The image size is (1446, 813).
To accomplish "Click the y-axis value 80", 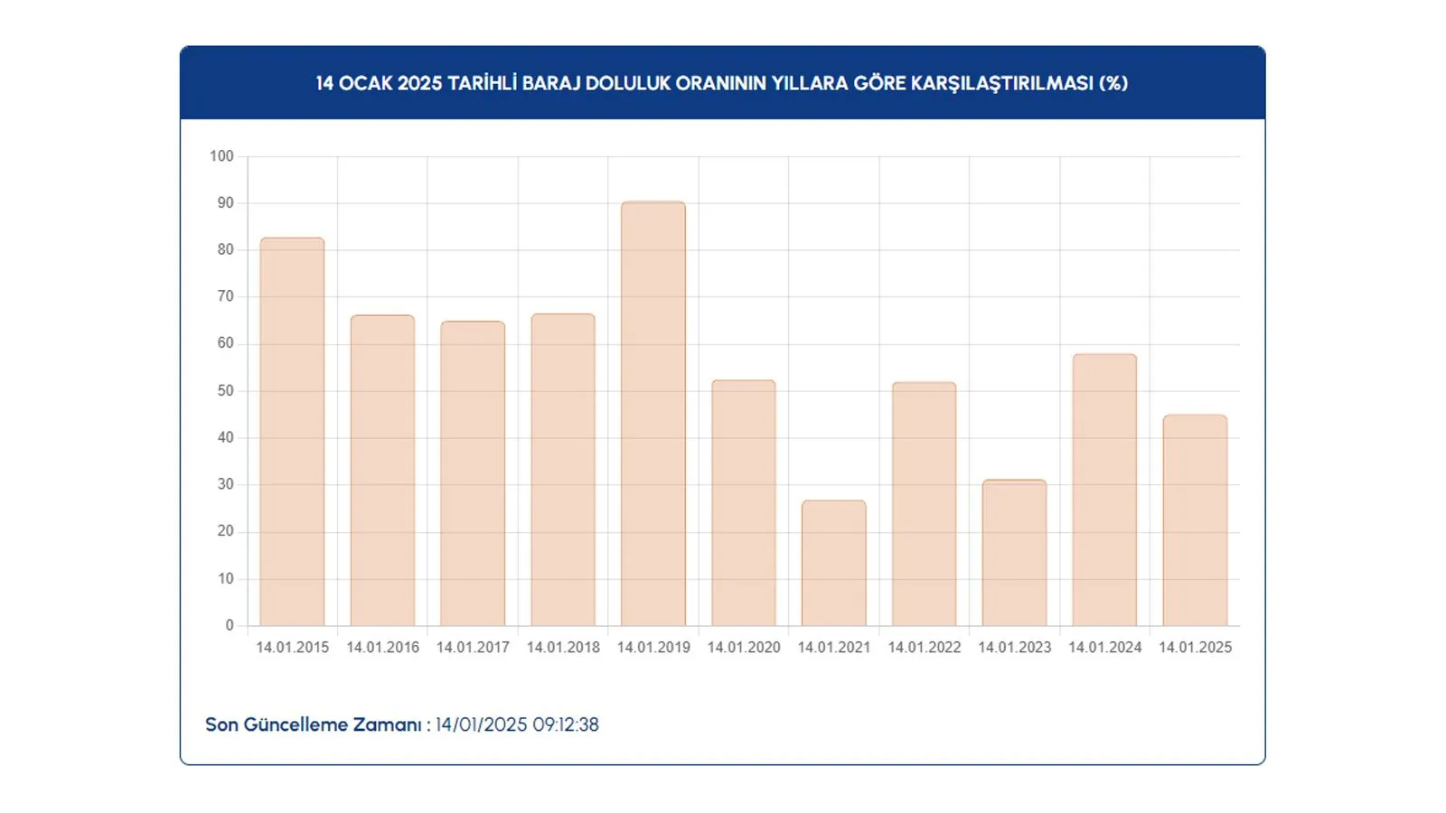I will [225, 249].
